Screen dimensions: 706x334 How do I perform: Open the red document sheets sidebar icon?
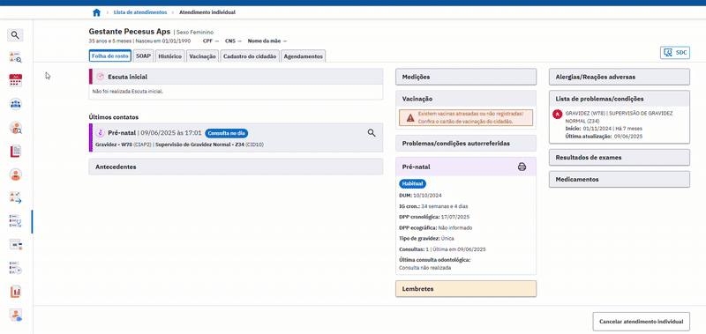15,151
